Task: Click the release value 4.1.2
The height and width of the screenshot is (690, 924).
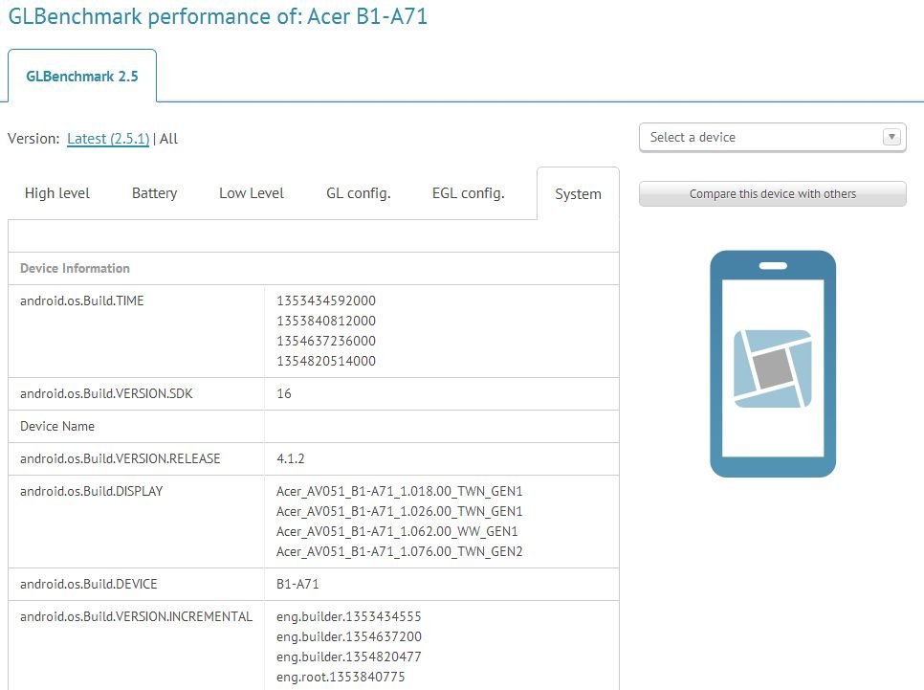Action: pos(291,458)
